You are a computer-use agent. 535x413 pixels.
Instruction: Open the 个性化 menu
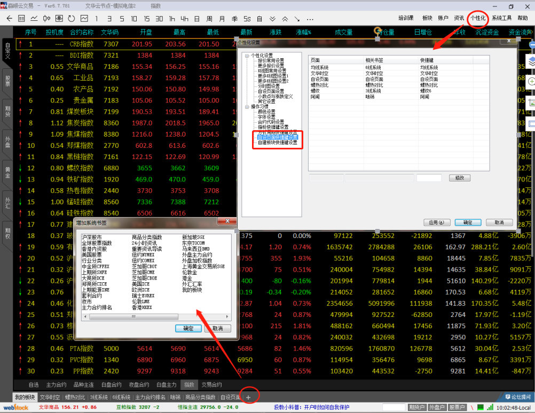478,18
